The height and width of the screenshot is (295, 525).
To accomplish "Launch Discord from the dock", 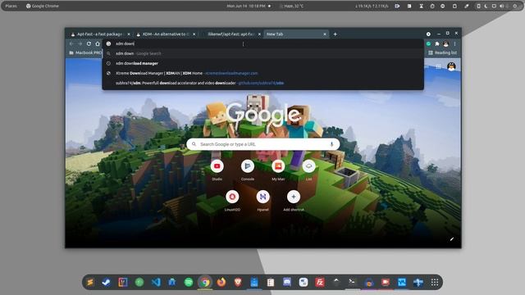I will point(287,282).
